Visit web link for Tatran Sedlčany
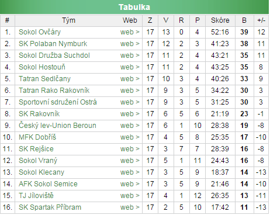 (x=130, y=79)
